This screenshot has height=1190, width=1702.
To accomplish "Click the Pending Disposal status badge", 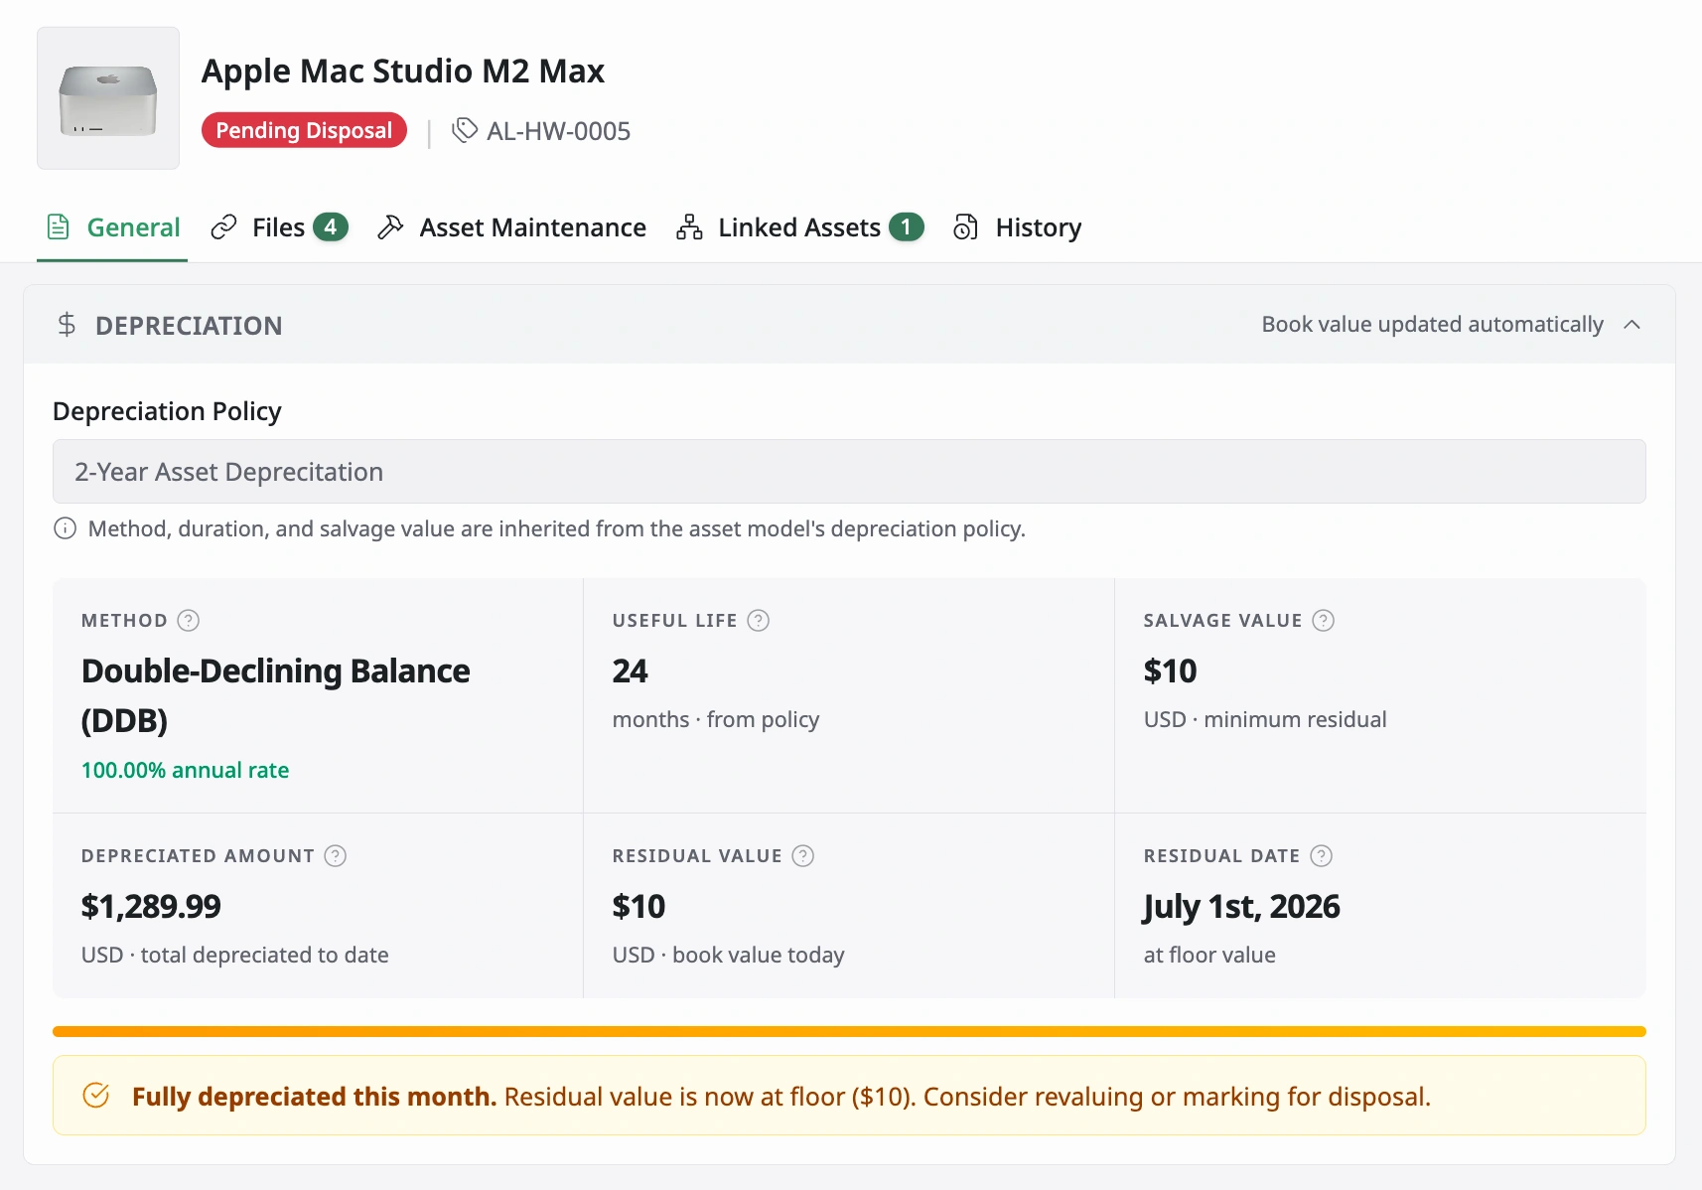I will click(304, 130).
